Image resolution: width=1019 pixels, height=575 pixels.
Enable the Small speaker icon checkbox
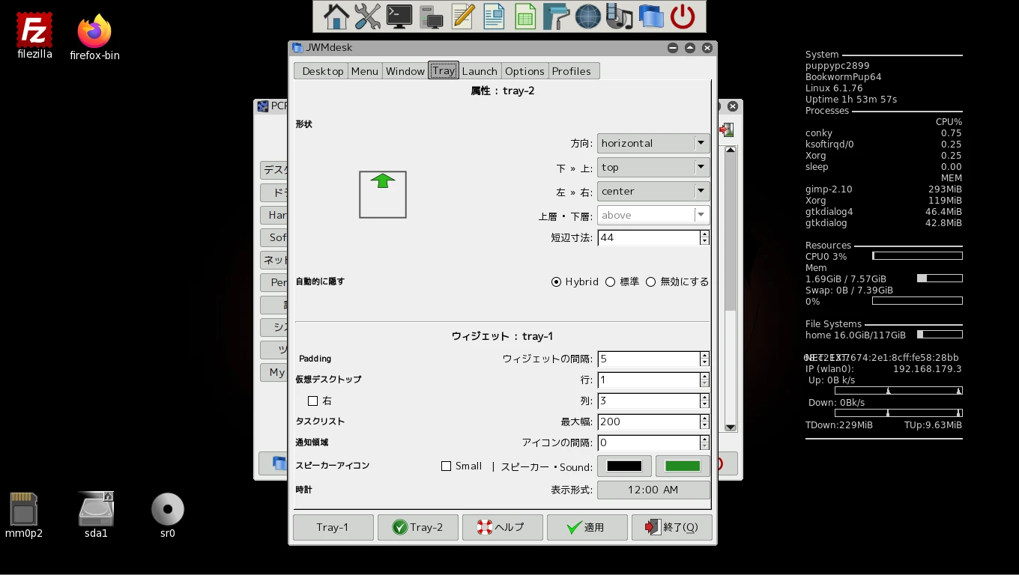(447, 466)
